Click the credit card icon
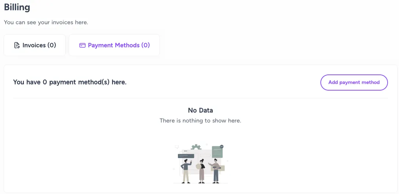This screenshot has height=194, width=399. point(82,45)
